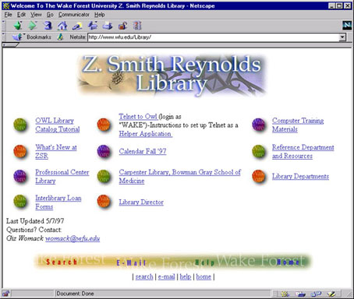Click E-Mail on the Wake Forest banner

tap(131, 263)
